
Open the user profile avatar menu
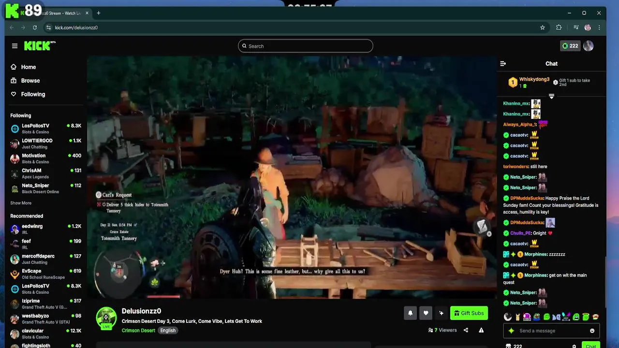pyautogui.click(x=588, y=46)
